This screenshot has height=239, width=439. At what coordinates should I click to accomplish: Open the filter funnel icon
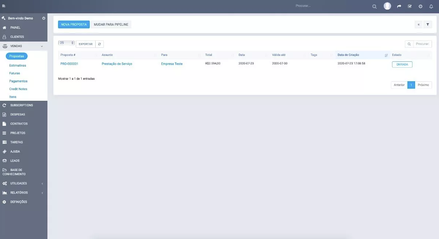point(427,24)
